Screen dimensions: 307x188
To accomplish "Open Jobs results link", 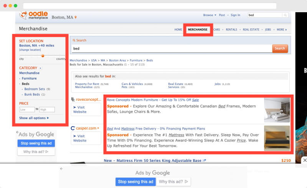I will pos(218,84).
